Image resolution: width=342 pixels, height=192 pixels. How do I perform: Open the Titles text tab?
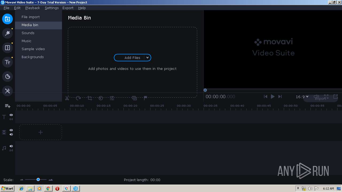(x=7, y=62)
